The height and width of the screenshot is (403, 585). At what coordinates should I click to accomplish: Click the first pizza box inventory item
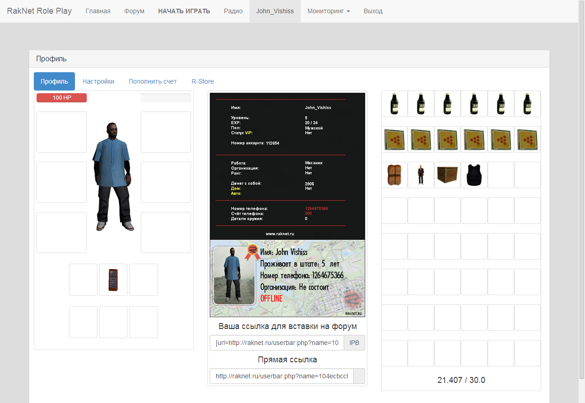click(394, 139)
